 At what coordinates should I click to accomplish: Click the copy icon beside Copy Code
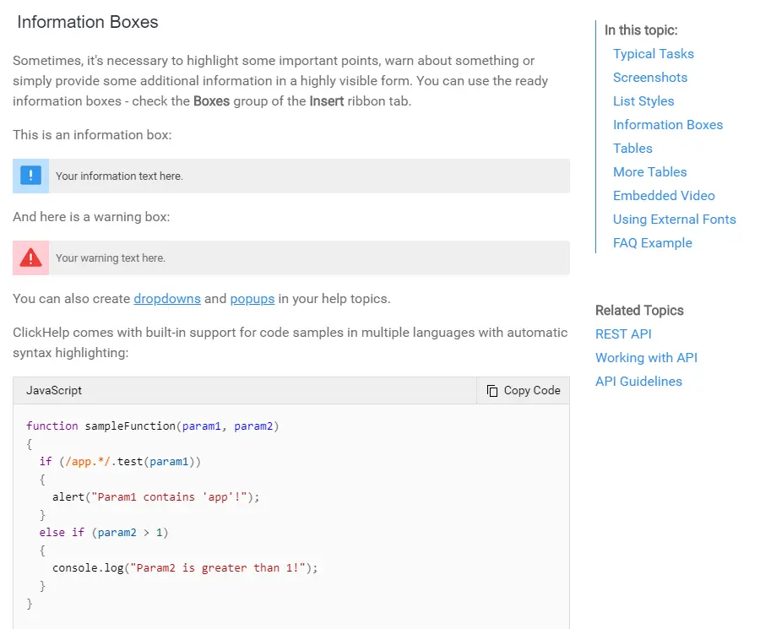tap(492, 391)
